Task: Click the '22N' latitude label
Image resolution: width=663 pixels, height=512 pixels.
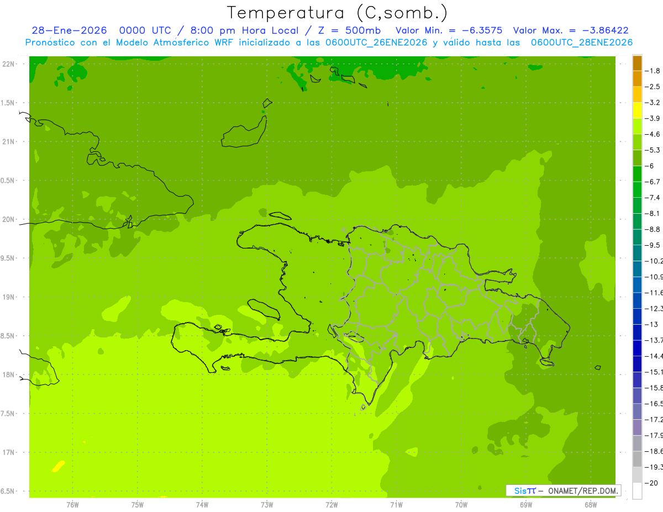Action: click(x=9, y=64)
